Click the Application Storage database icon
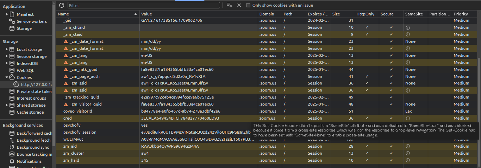Screen dimensions: 481x168 point(12,28)
